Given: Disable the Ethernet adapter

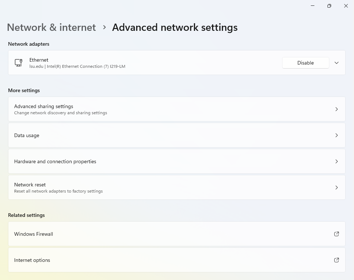Looking at the screenshot, I should [x=305, y=63].
